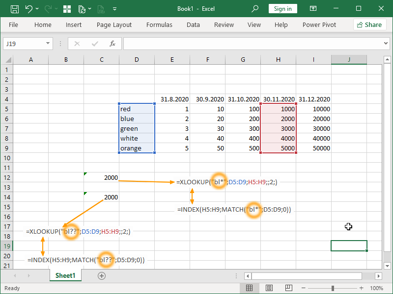This screenshot has width=393, height=294.
Task: Click the Share button
Action: pyautogui.click(x=370, y=24)
